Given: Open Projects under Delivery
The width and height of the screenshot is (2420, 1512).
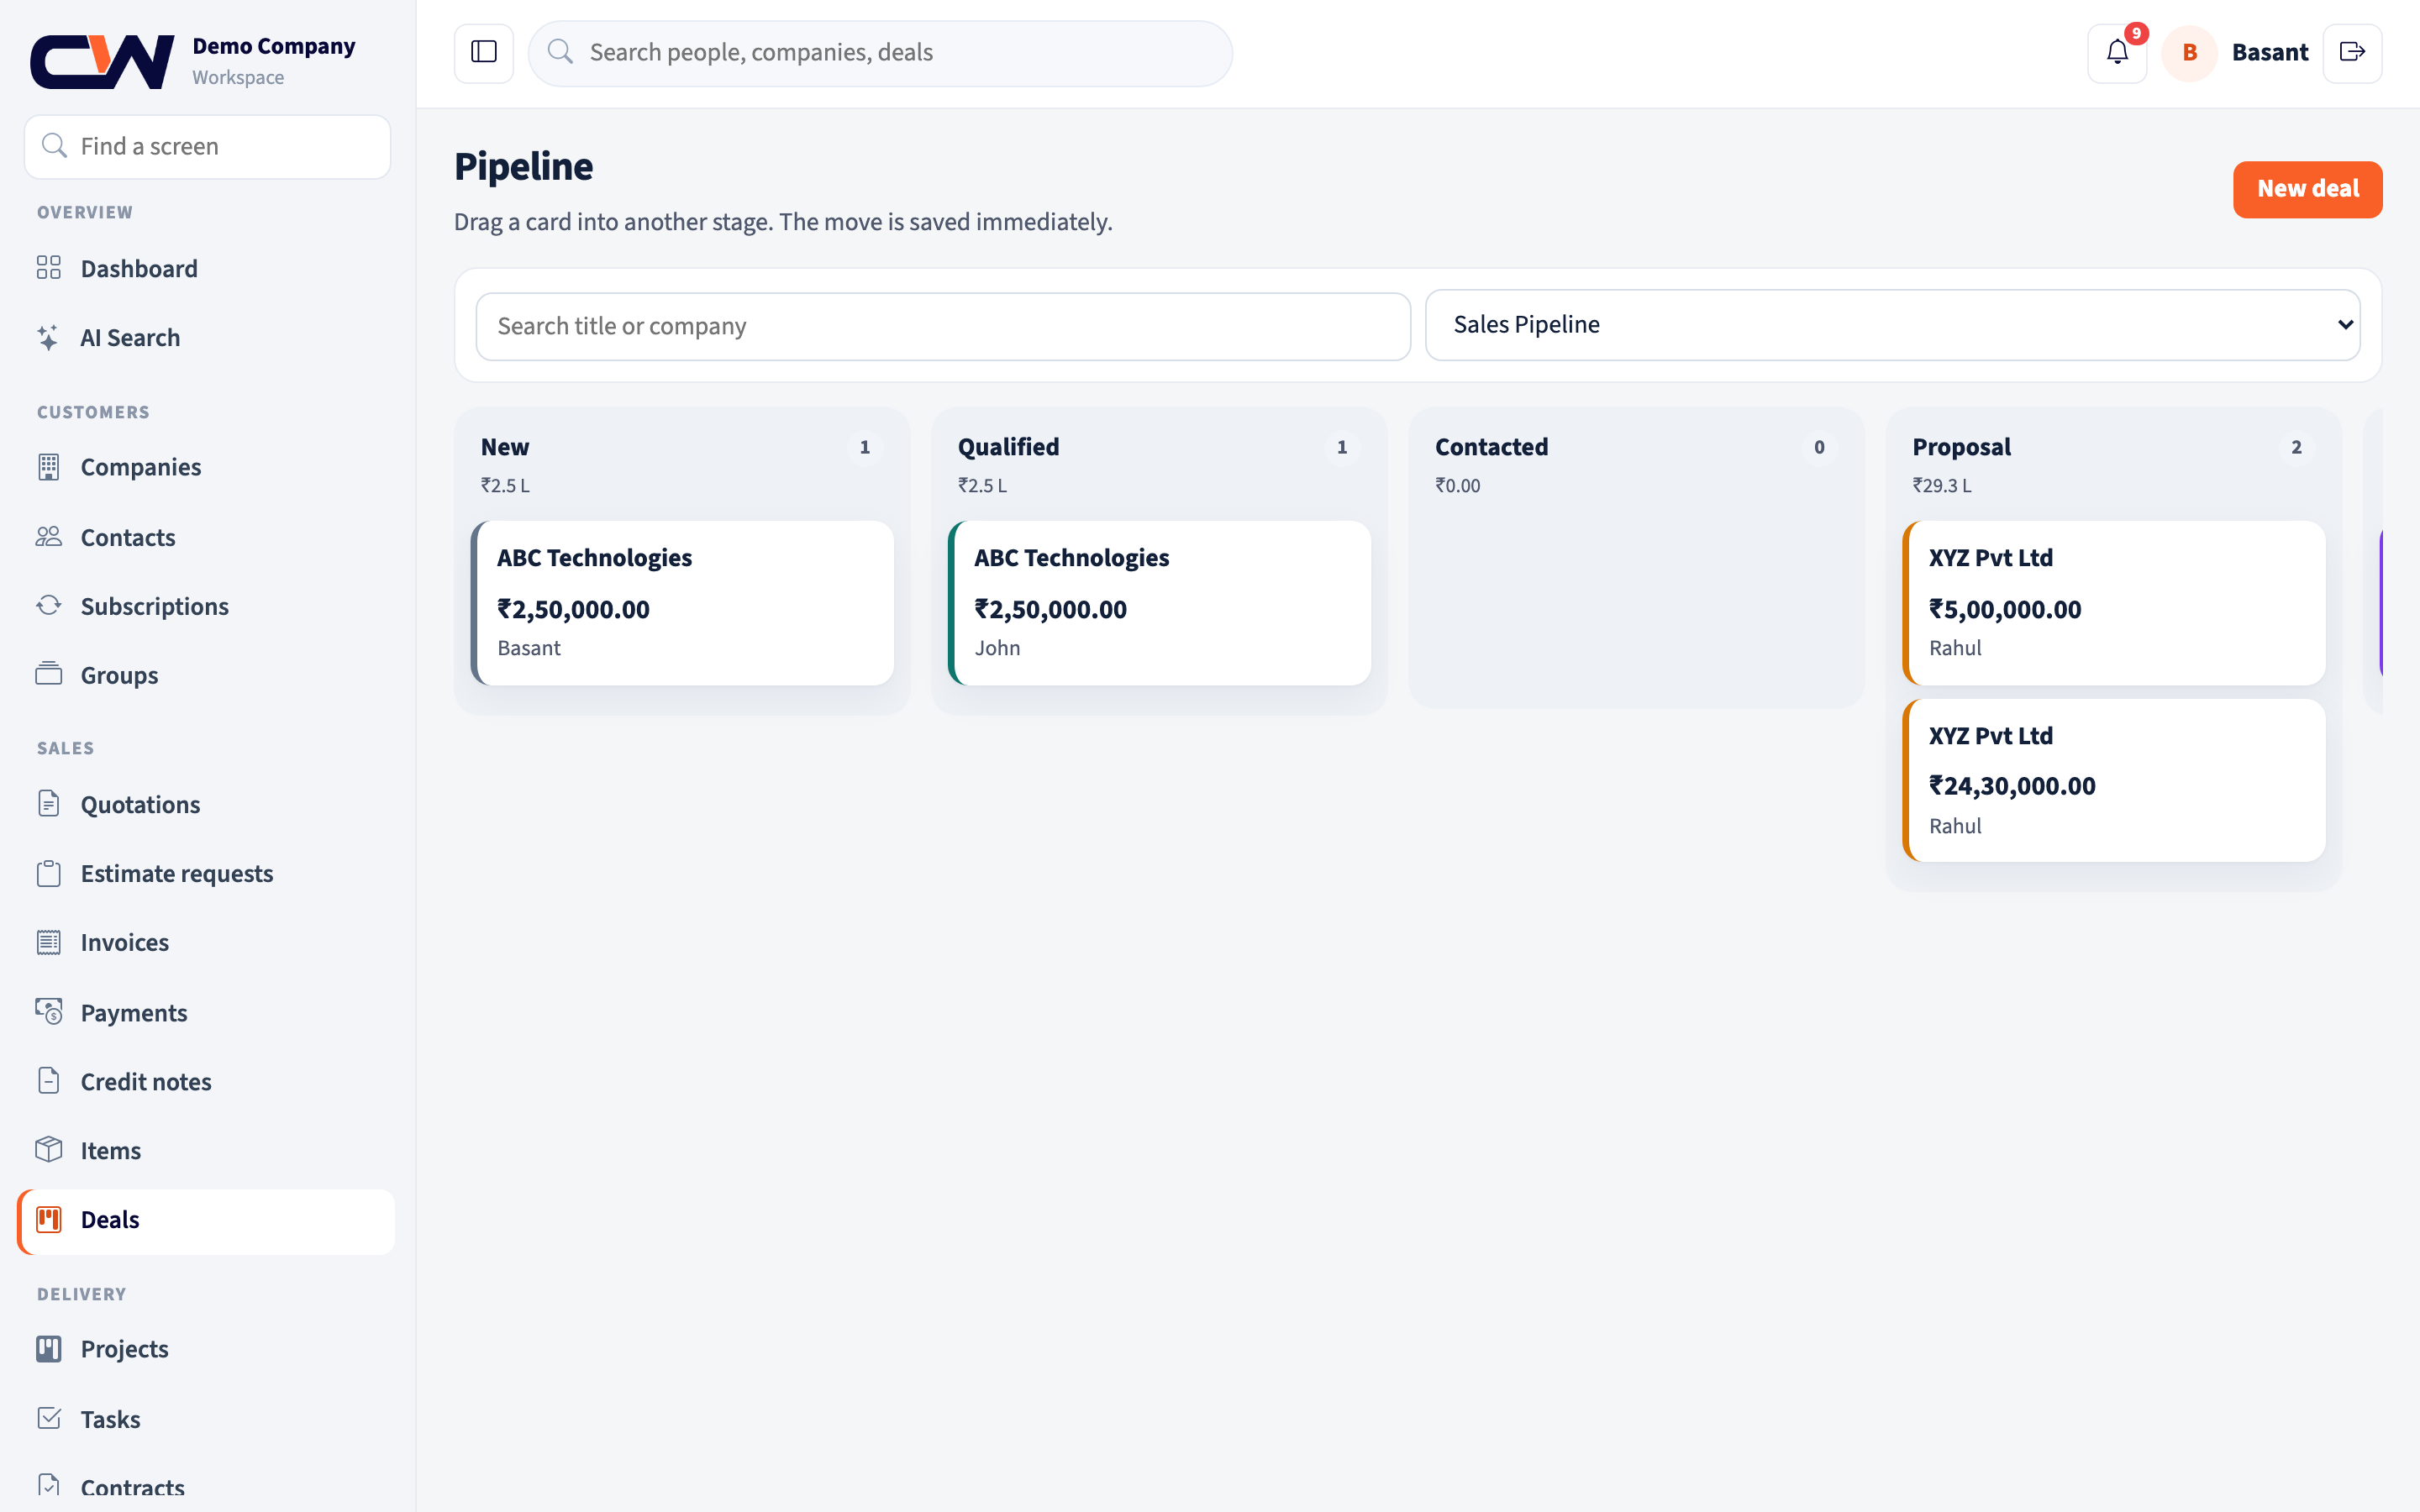Looking at the screenshot, I should point(206,1348).
